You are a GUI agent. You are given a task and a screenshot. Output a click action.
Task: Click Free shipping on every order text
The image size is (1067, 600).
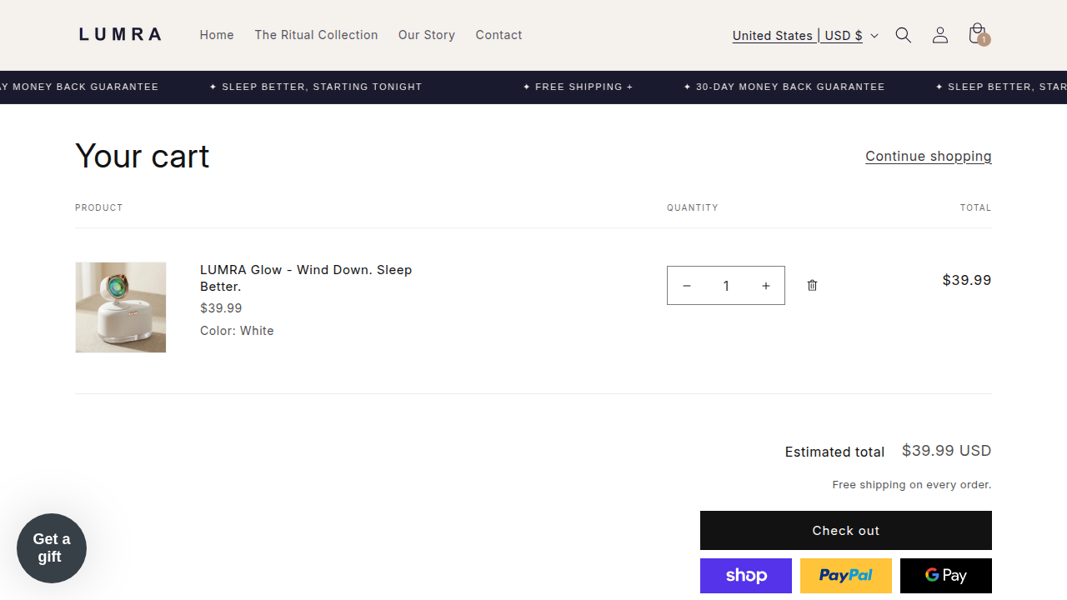912,484
